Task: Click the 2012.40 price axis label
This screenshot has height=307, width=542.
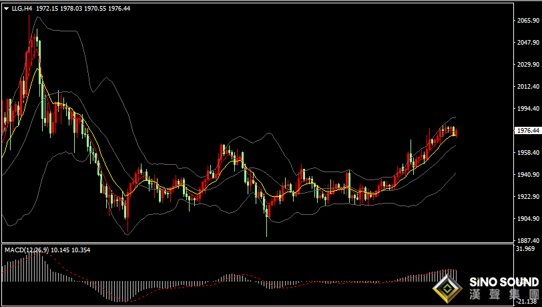Action: click(x=528, y=87)
